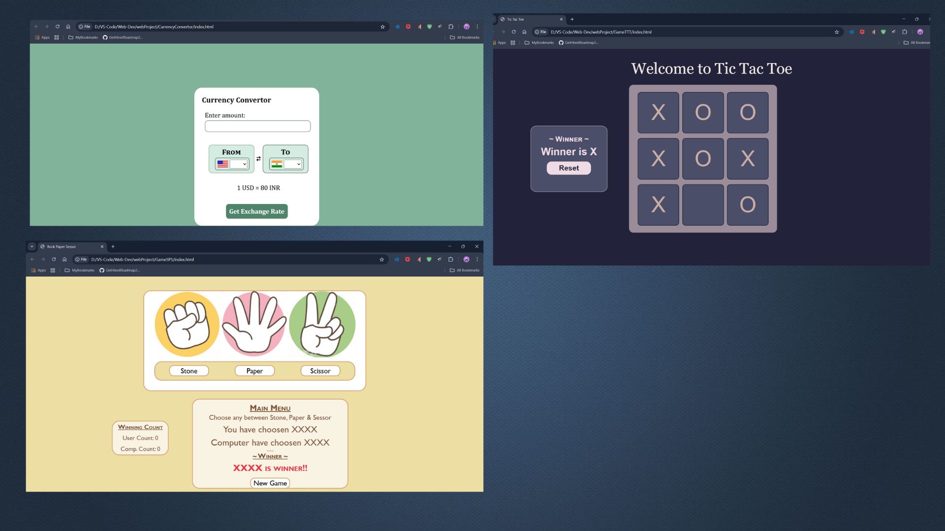Open extensions puzzle icon in Tic Tac Toe window
945x531 pixels.
(904, 32)
